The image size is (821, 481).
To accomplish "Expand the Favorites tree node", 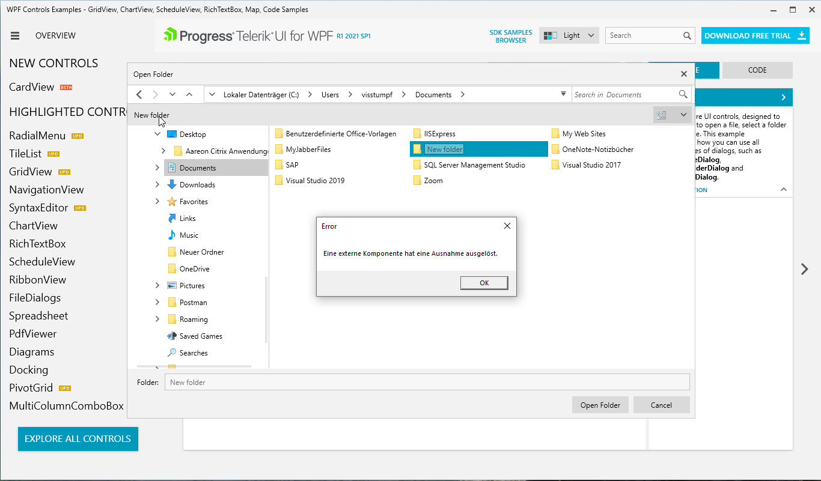I will pos(157,202).
